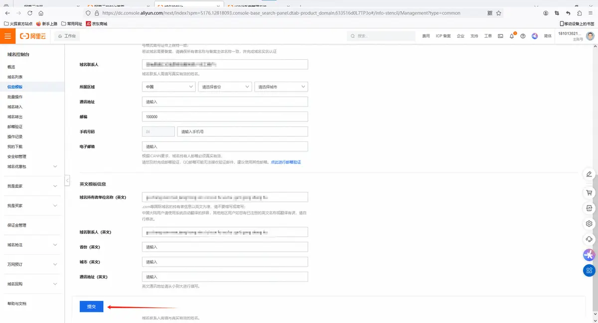Screen dimensions: 598x323
Task: Go back in browser history
Action: coord(7,13)
